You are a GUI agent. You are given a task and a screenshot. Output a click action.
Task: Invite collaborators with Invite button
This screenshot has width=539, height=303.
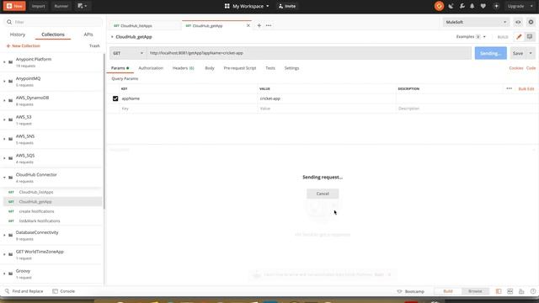click(x=287, y=6)
